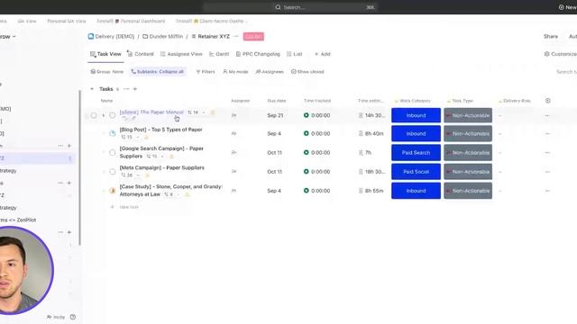The width and height of the screenshot is (577, 324).
Task: Select the Paper Manual row checkbox
Action: pyautogui.click(x=94, y=115)
